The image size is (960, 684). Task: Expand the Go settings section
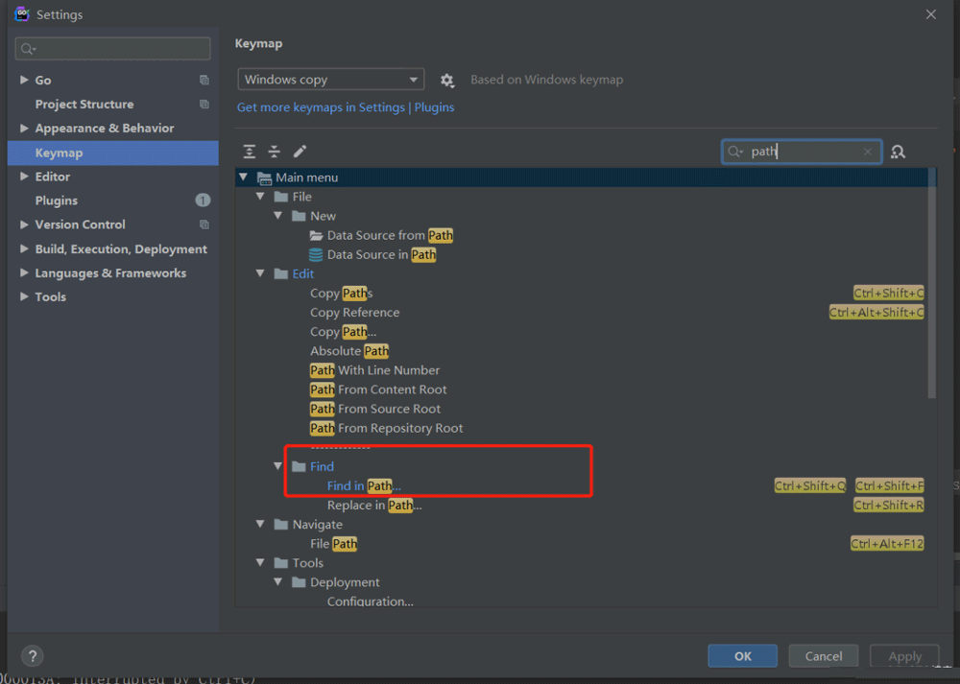(x=24, y=81)
